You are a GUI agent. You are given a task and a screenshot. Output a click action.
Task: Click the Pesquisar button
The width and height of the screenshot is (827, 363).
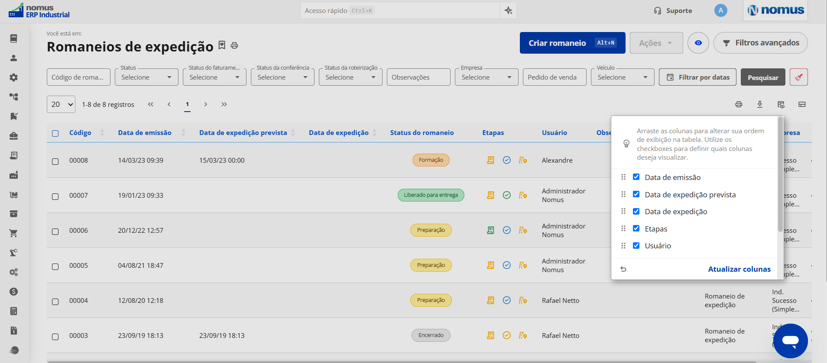[x=763, y=77]
